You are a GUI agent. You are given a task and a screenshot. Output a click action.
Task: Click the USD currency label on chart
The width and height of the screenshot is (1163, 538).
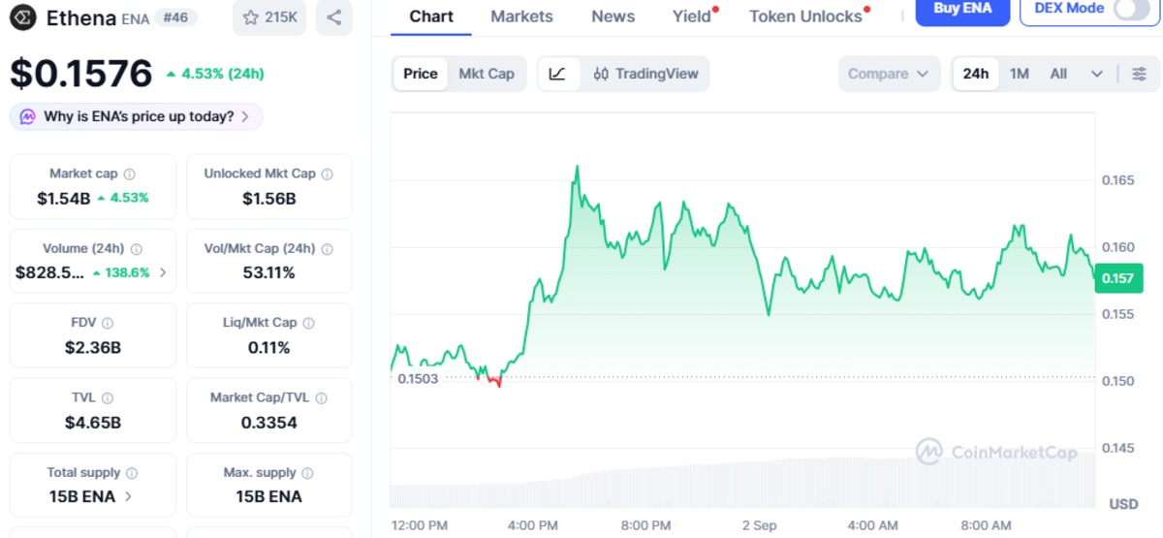(x=1123, y=504)
